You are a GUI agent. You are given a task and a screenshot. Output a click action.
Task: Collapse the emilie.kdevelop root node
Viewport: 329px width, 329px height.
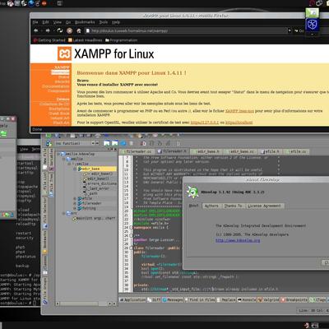[58, 154]
